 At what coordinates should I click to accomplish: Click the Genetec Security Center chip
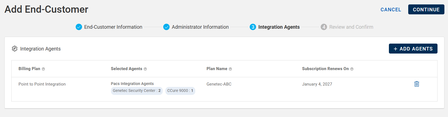[x=137, y=91]
